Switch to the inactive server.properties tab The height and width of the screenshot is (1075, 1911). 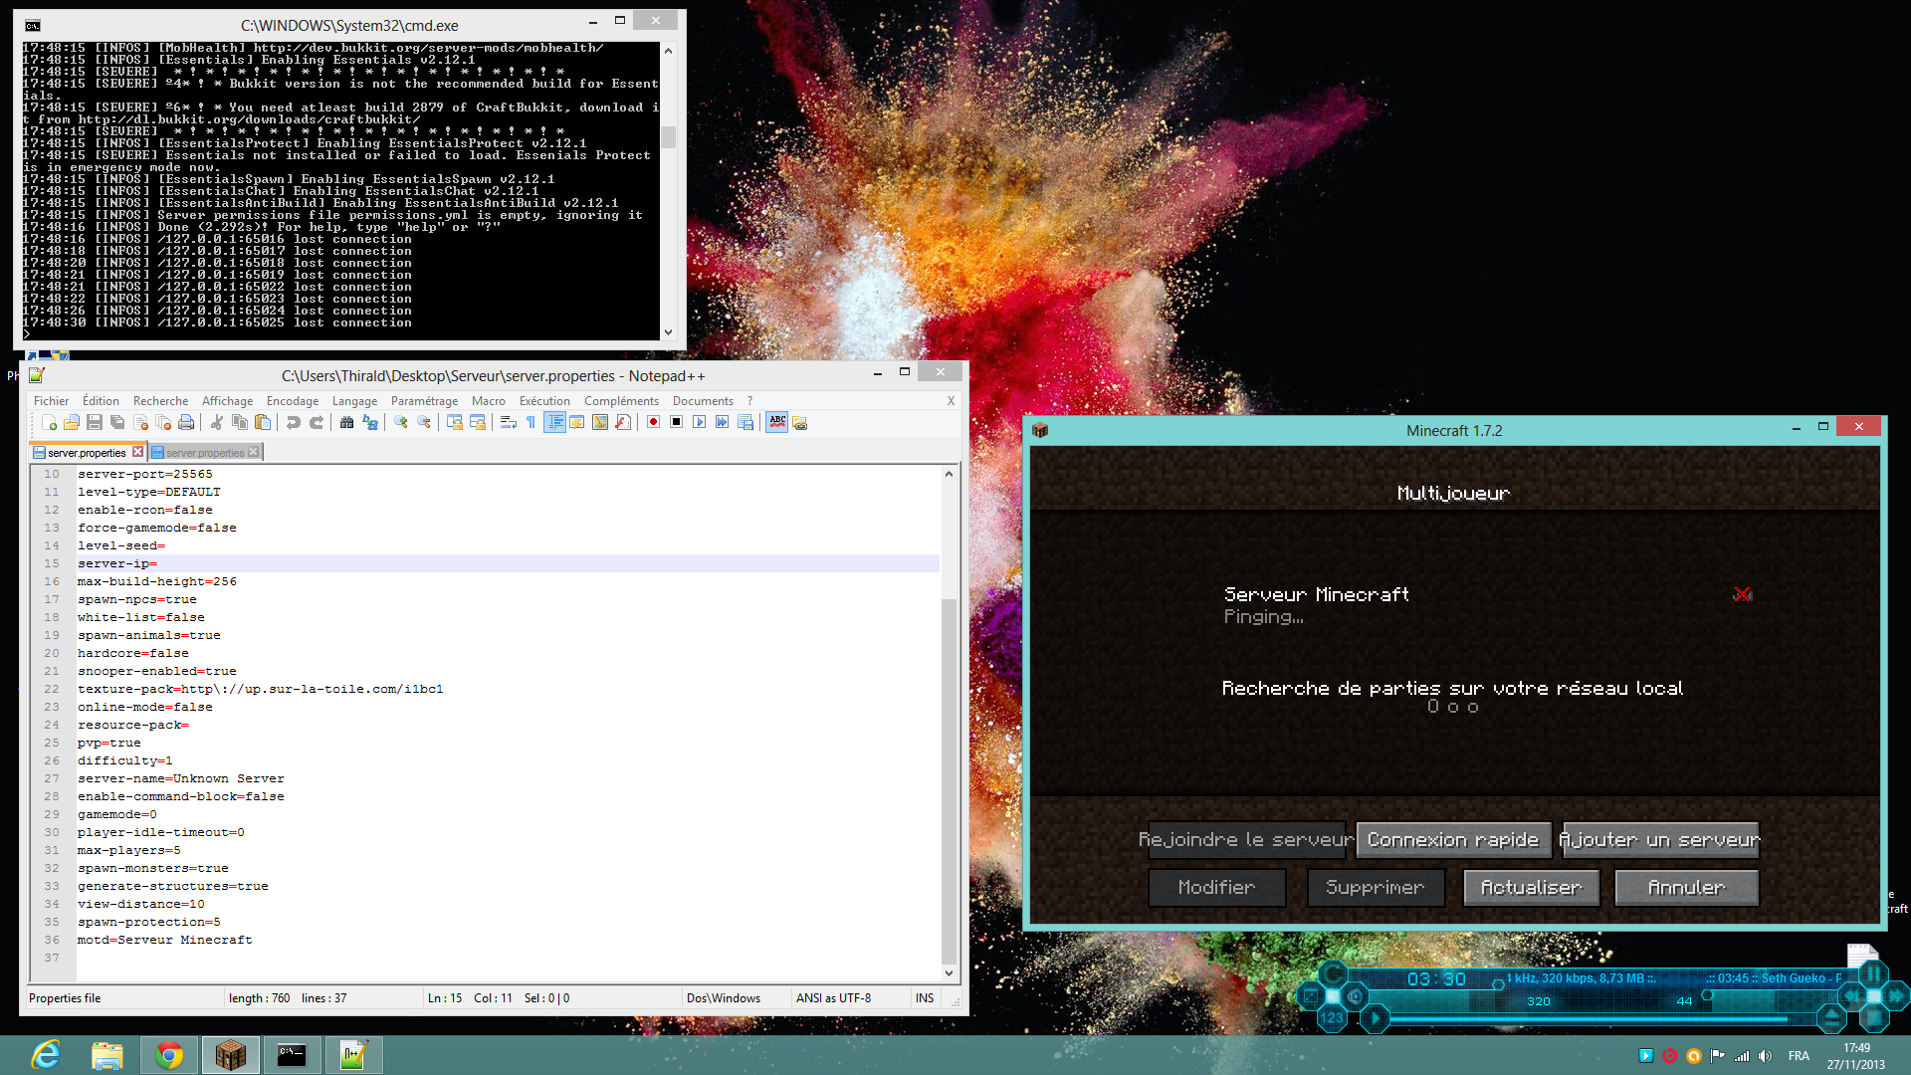205,453
